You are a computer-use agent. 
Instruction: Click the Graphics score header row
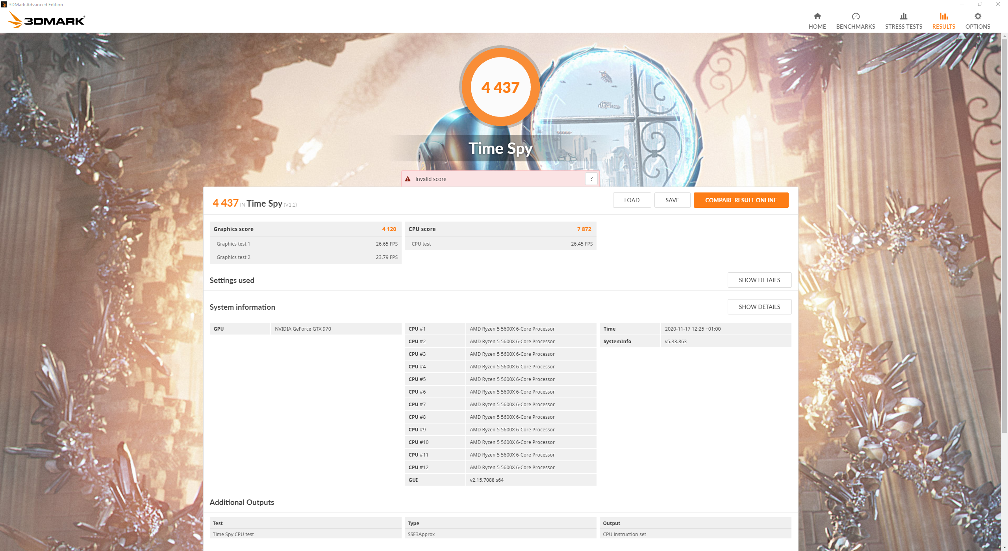(x=305, y=229)
